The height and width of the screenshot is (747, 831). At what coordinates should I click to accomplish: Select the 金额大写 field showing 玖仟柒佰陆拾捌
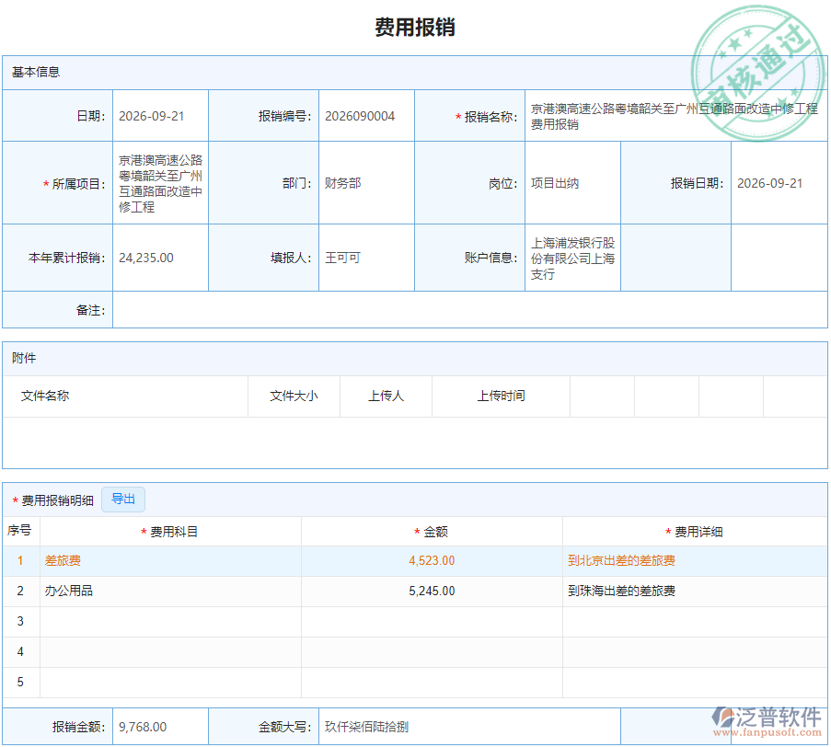(x=368, y=726)
